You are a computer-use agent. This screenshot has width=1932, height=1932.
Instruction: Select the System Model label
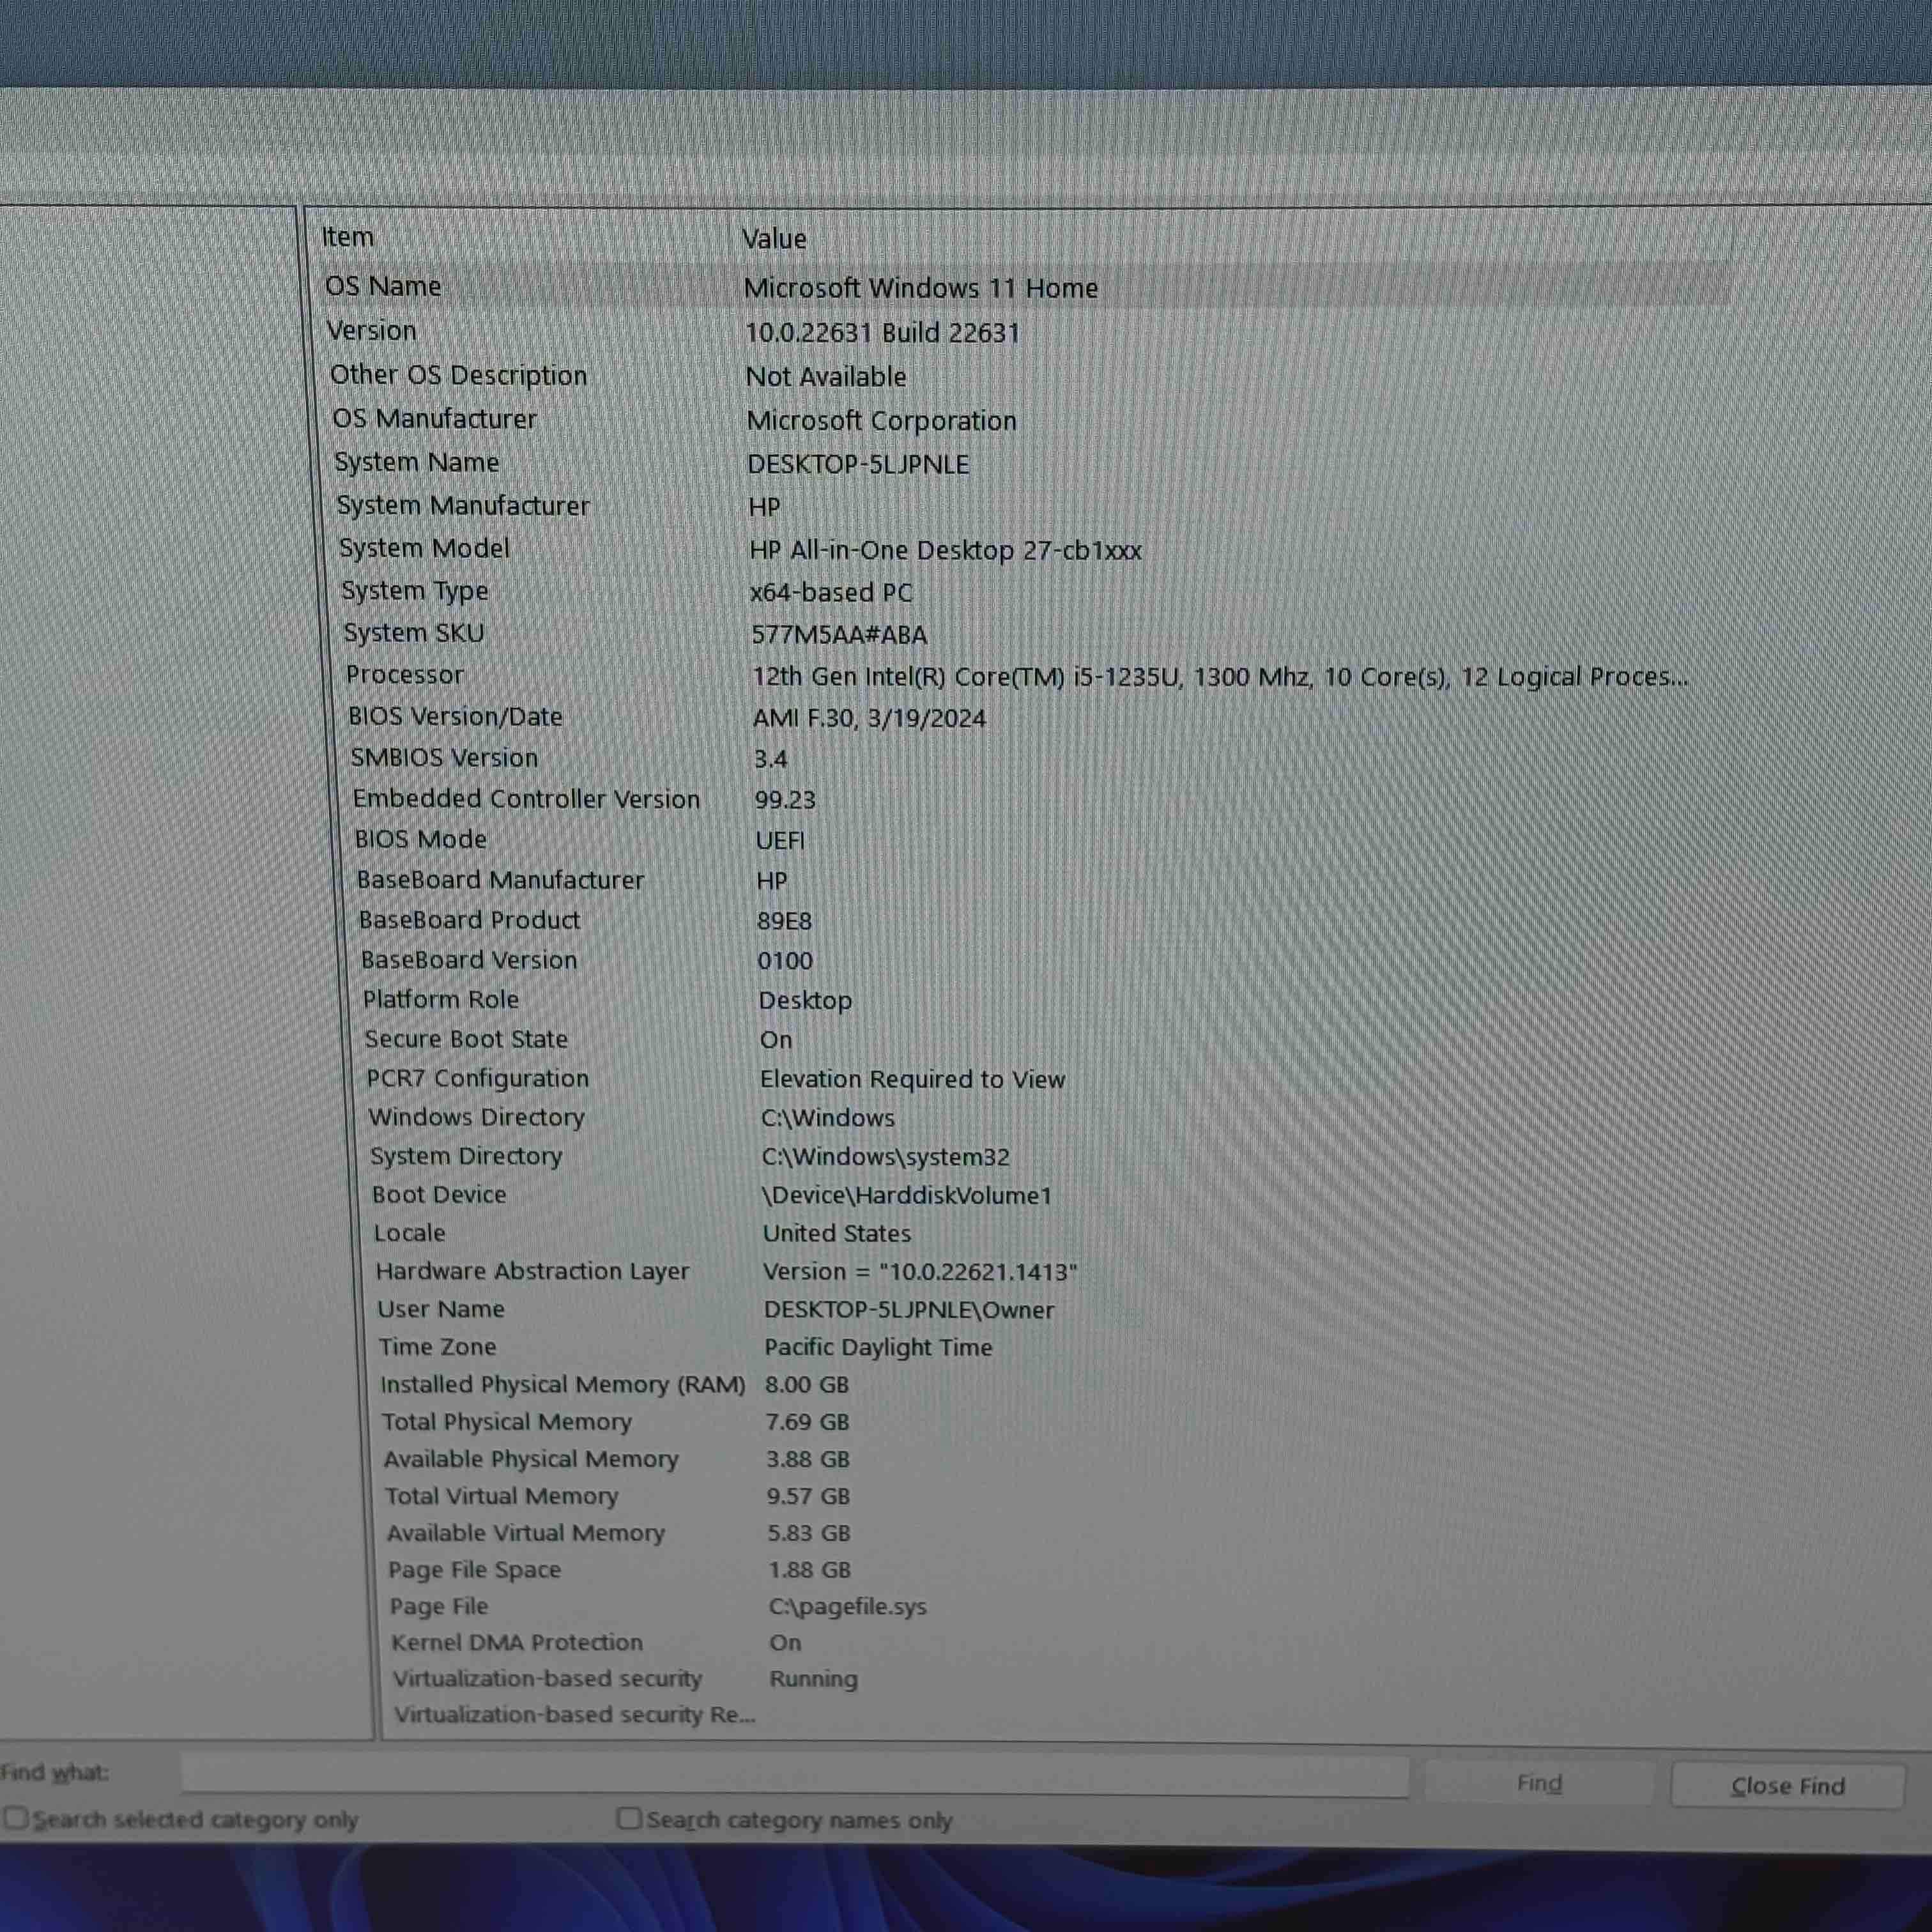tap(424, 548)
